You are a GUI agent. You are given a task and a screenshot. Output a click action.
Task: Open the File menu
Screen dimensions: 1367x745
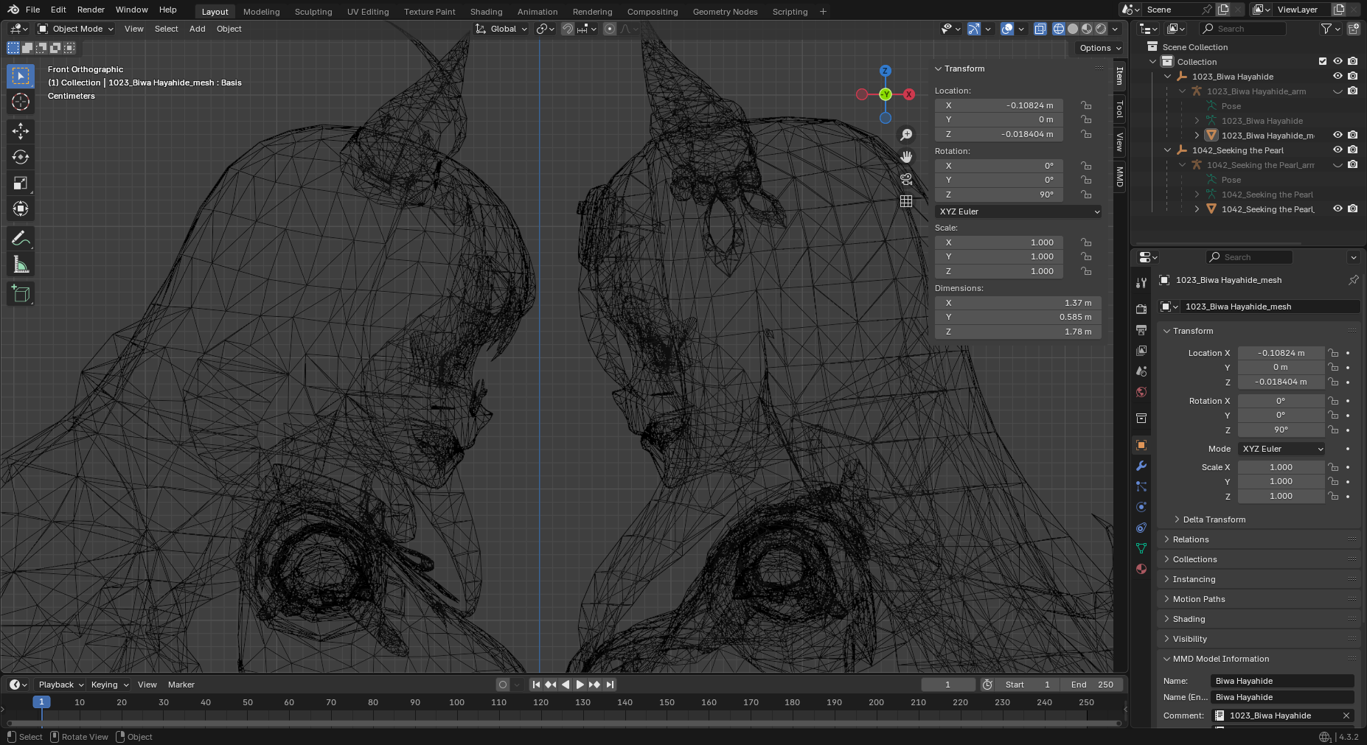(32, 10)
